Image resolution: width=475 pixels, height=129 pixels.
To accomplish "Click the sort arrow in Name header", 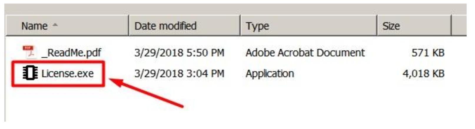I will [x=55, y=25].
